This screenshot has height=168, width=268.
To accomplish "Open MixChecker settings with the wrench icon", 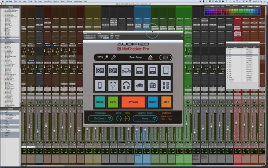I will (x=113, y=57).
